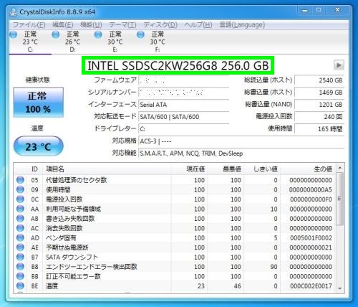The width and height of the screenshot is (358, 307).
Task: Click status orb of attribute B8 row
Action: [20, 266]
